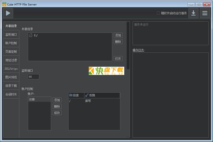Image resolution: width=213 pixels, height=142 pixels.
Task: Go to the 目录下载 tab
Action: tap(11, 86)
